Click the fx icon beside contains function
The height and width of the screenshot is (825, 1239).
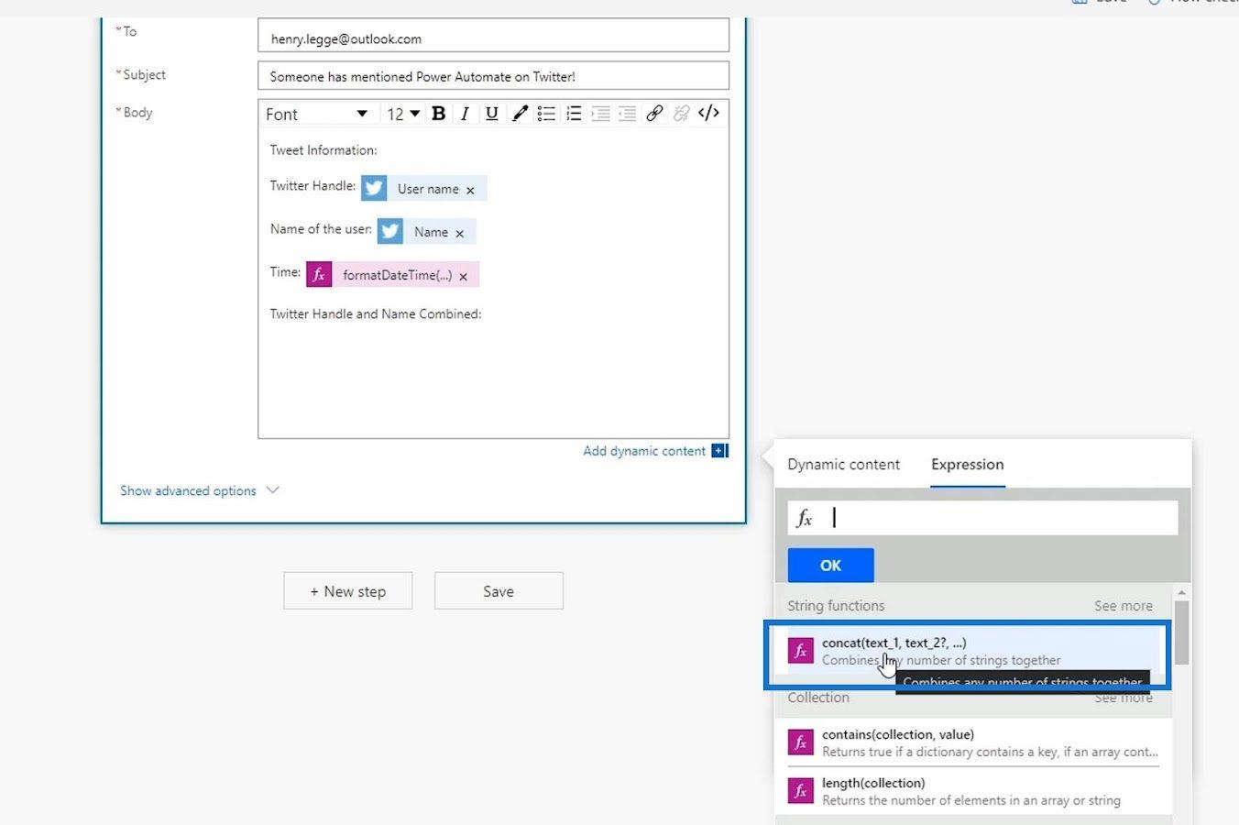click(801, 742)
